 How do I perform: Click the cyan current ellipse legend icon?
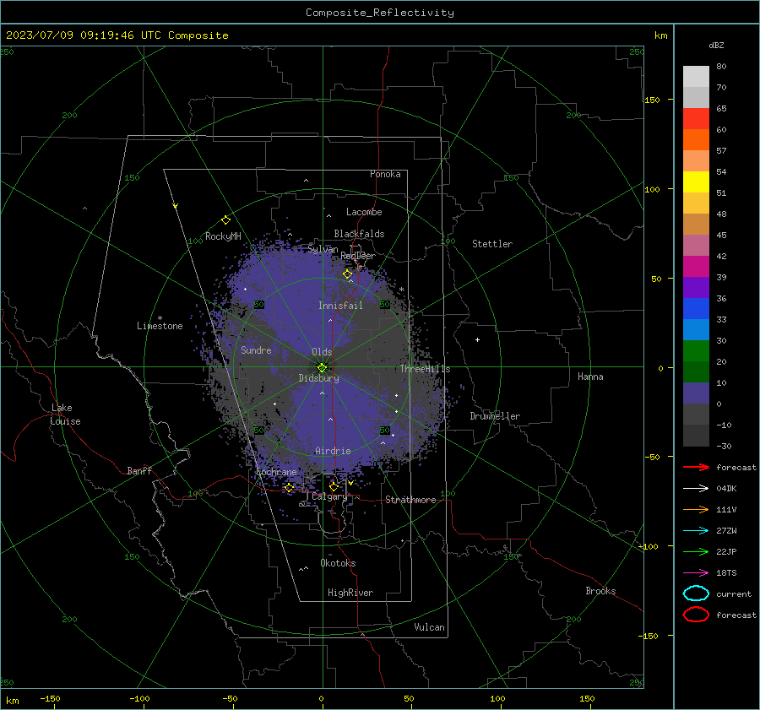tap(696, 593)
